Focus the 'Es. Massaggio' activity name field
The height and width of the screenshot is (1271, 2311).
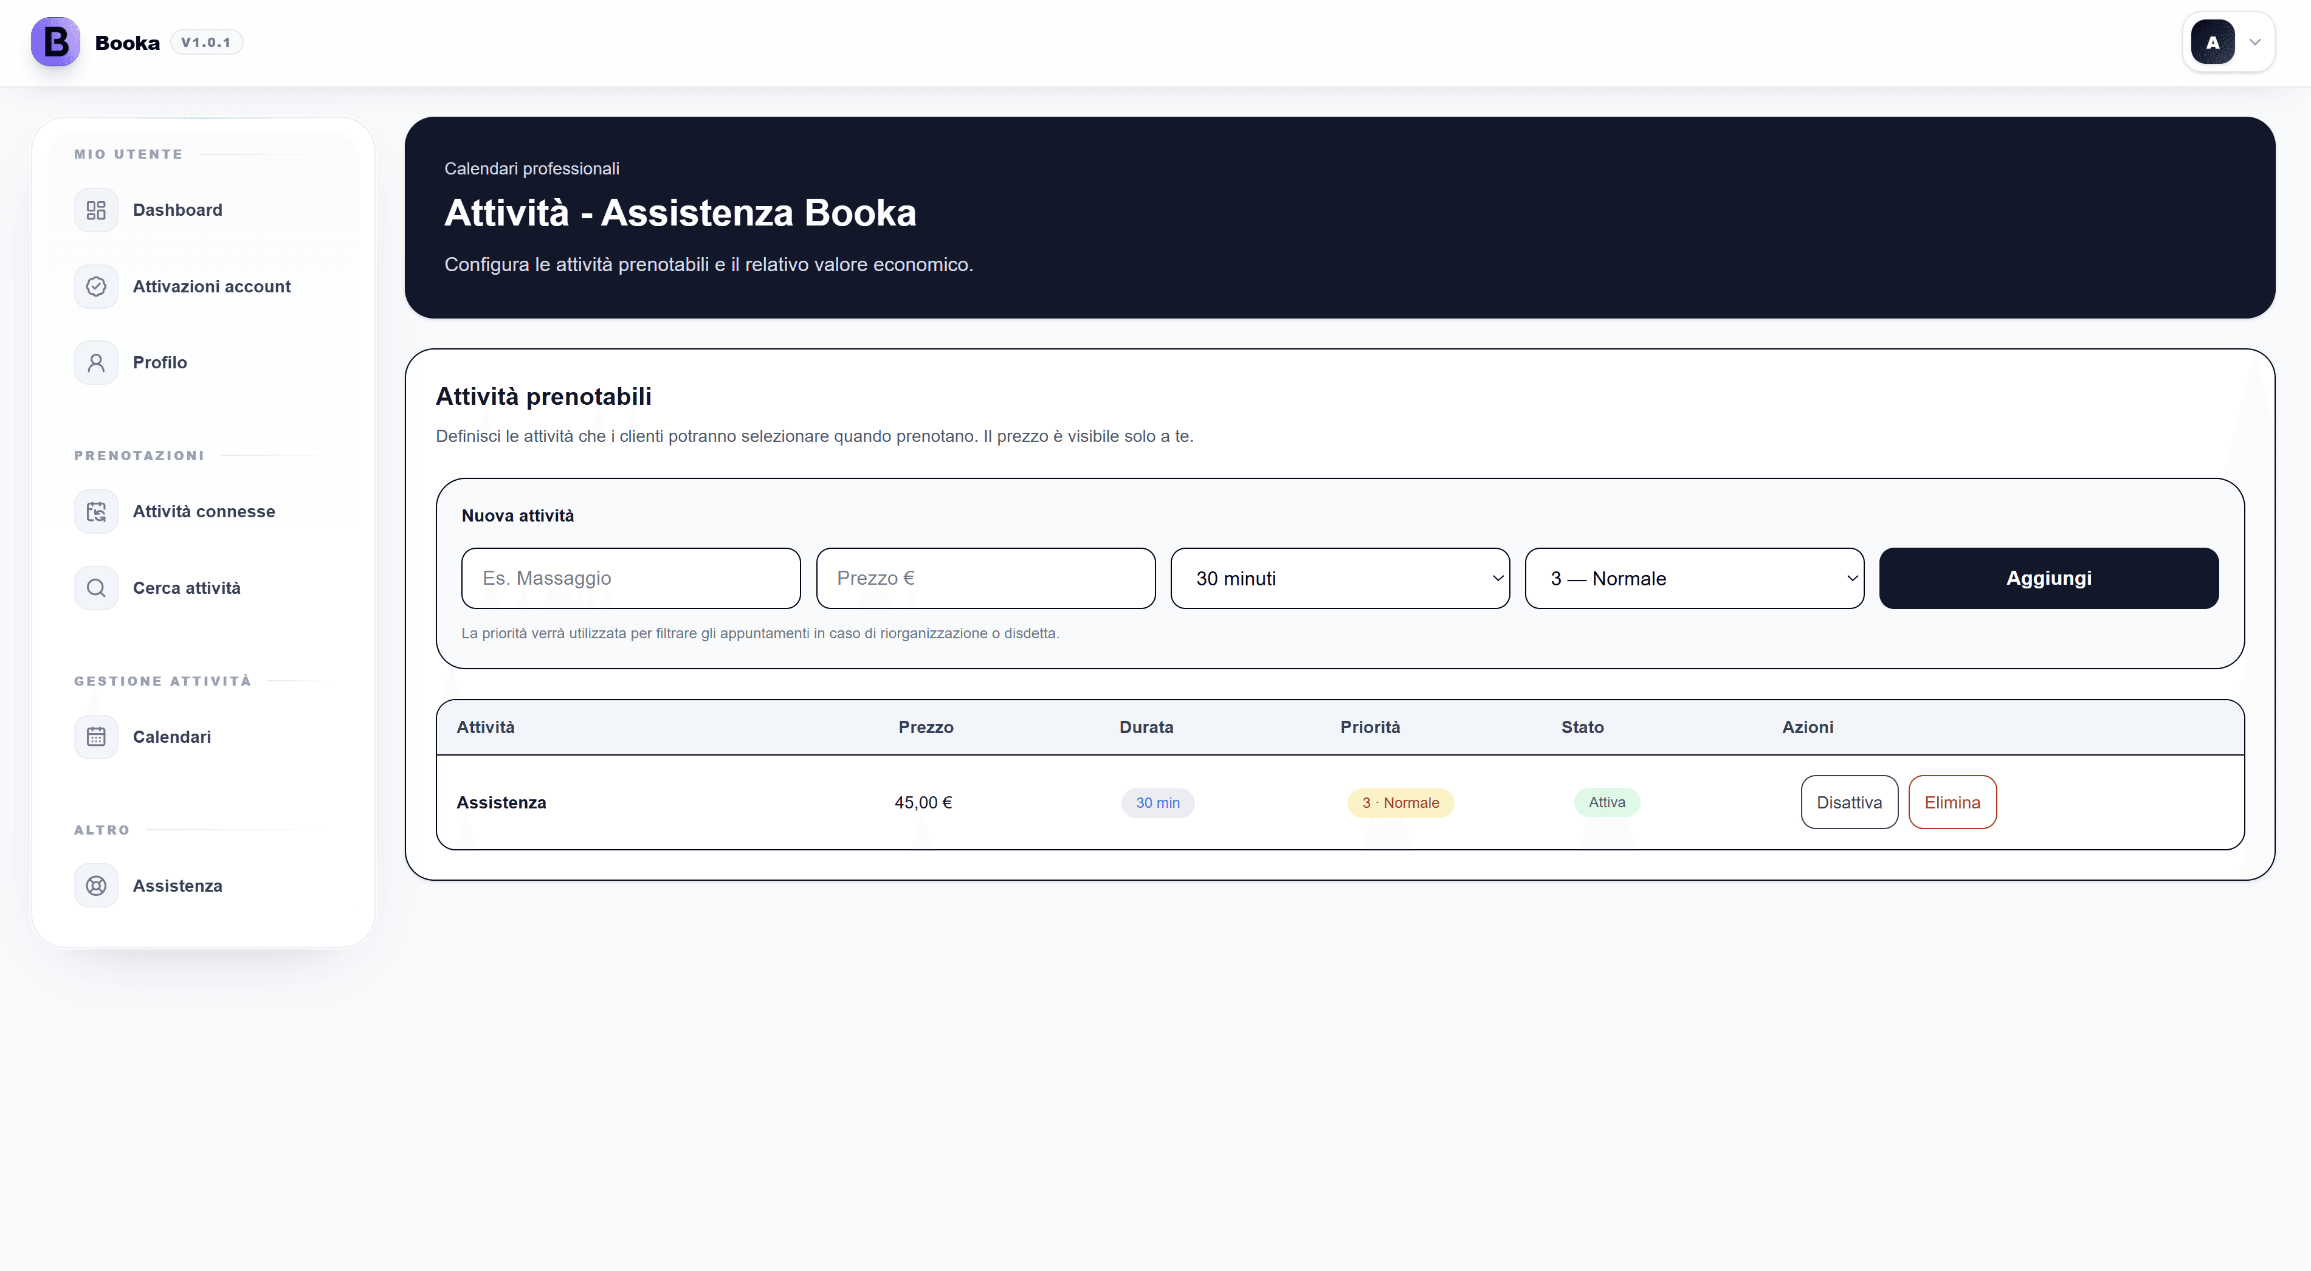click(631, 579)
